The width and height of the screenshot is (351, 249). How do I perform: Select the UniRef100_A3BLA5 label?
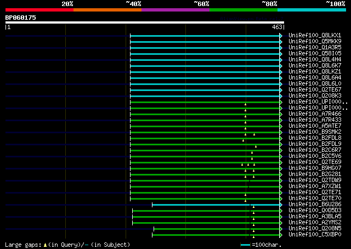tap(315, 217)
